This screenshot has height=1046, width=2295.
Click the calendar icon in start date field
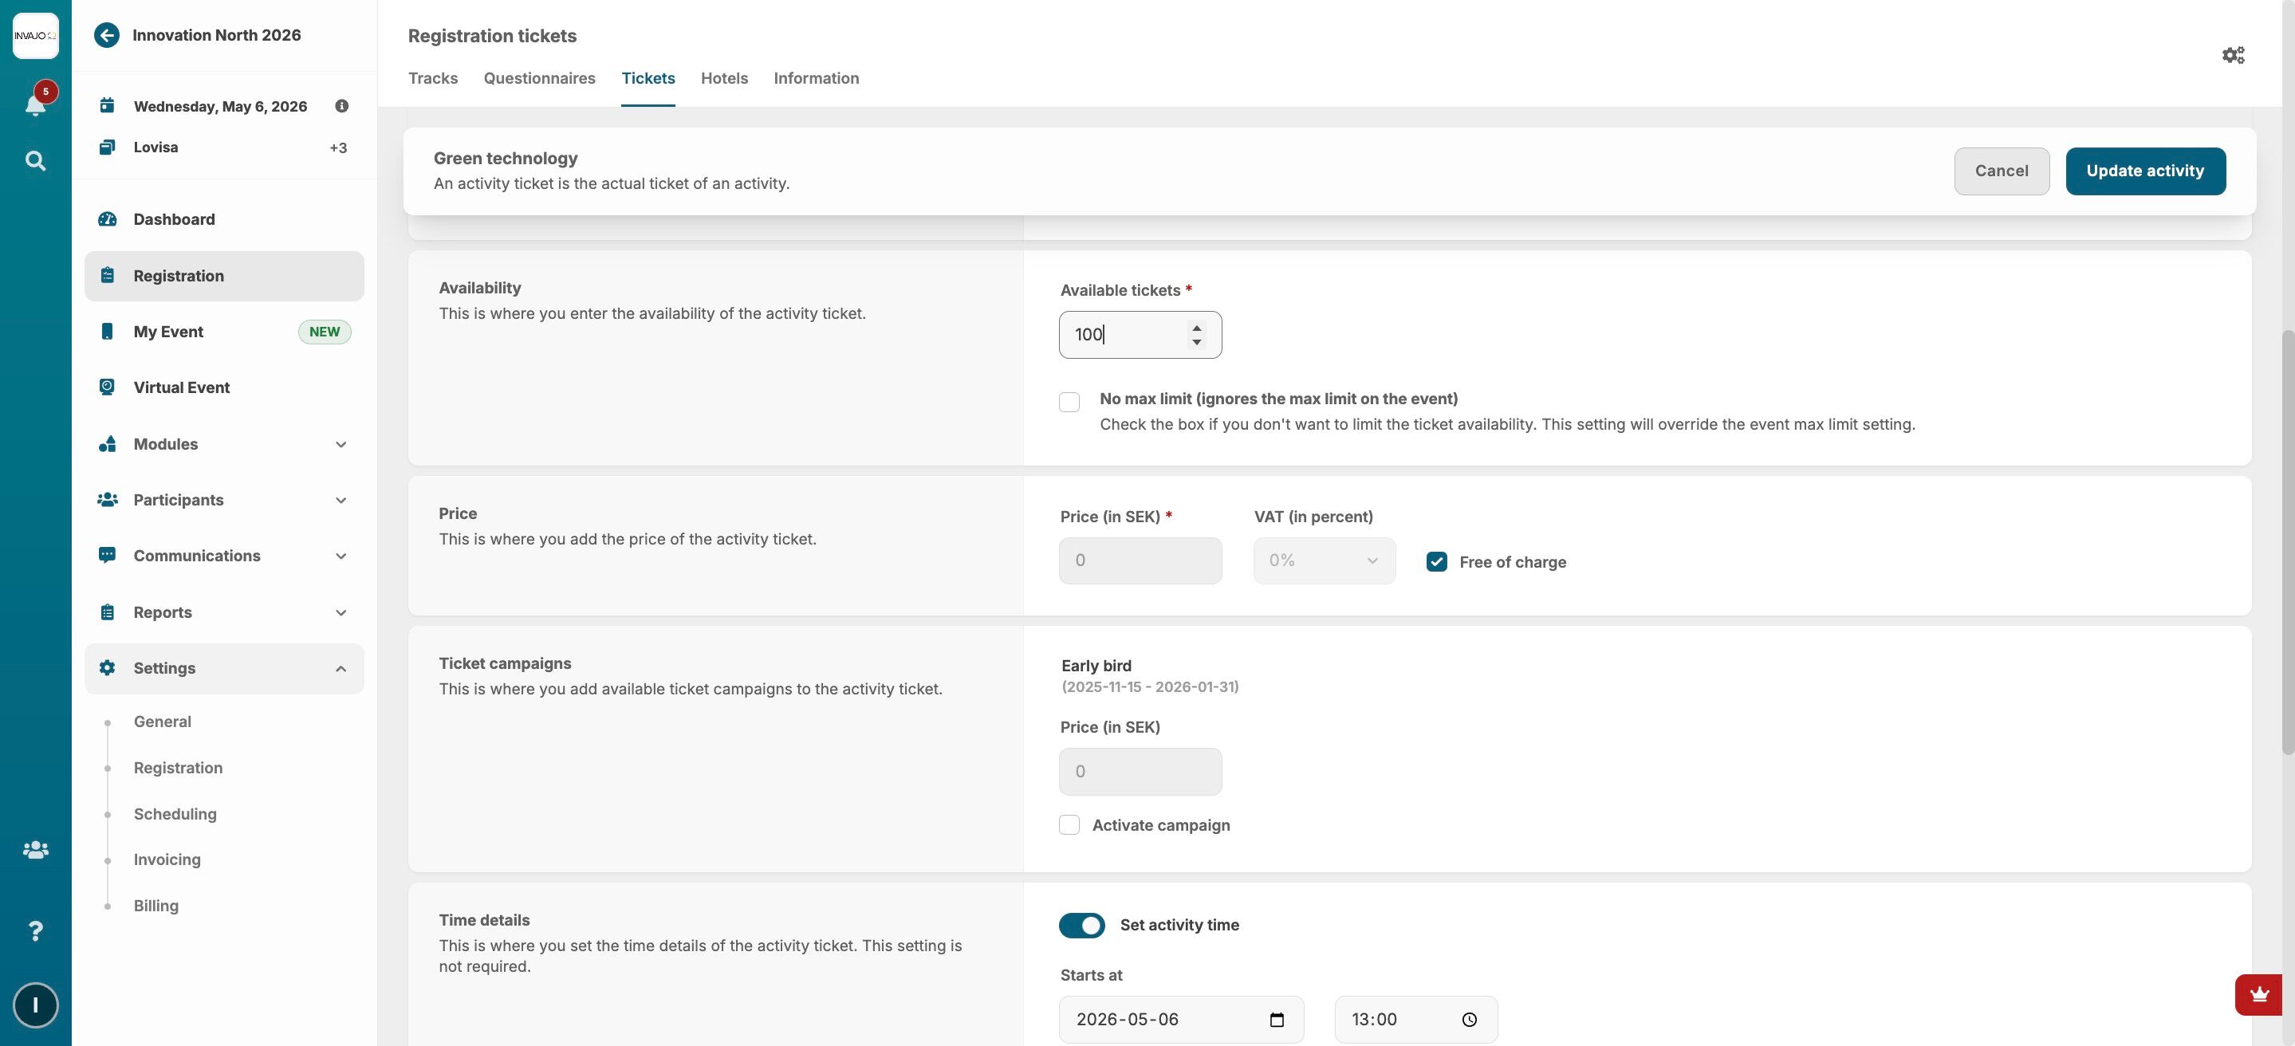point(1276,1020)
